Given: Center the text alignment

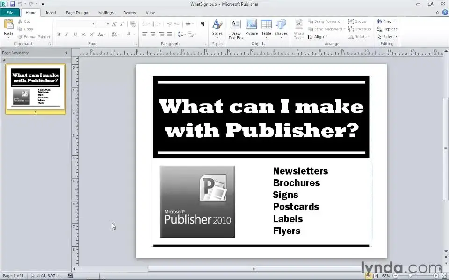Looking at the screenshot, I should point(153,34).
